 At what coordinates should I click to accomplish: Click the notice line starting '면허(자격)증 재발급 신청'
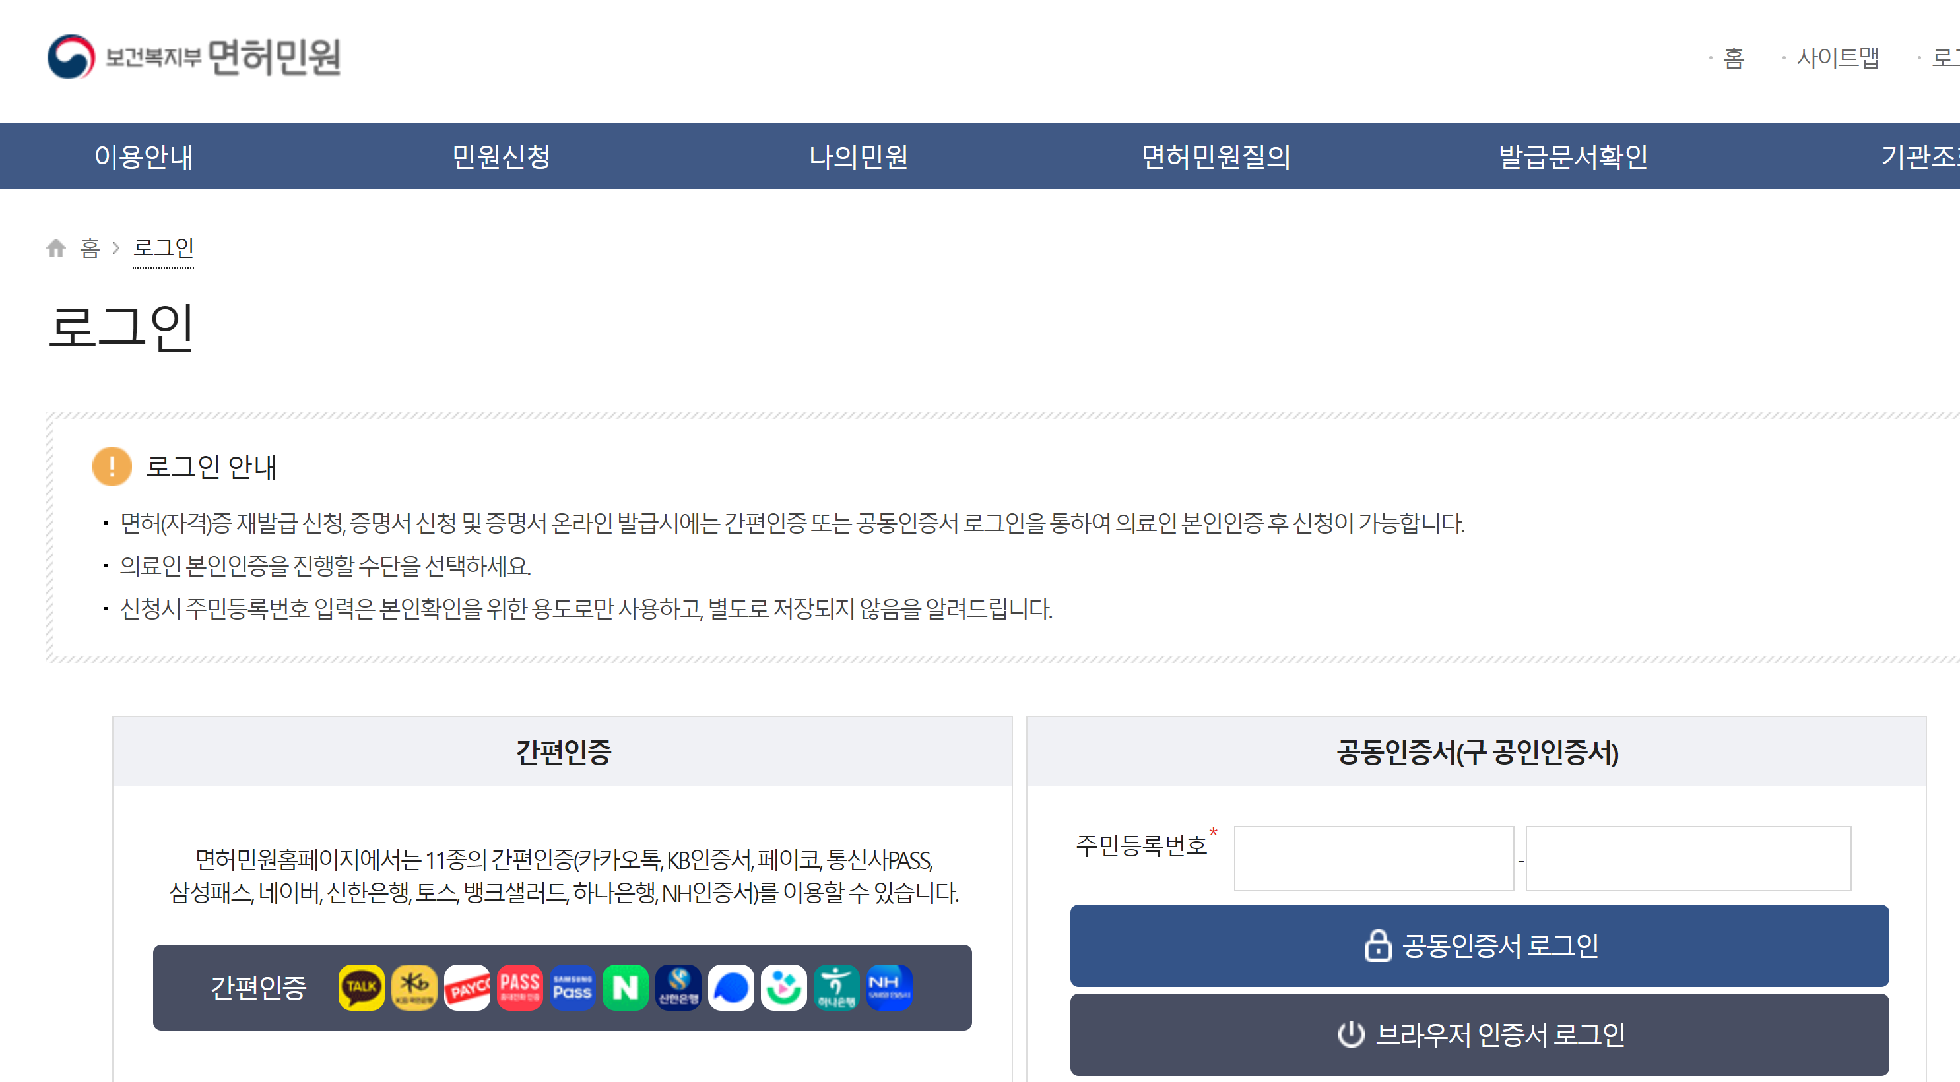click(792, 523)
